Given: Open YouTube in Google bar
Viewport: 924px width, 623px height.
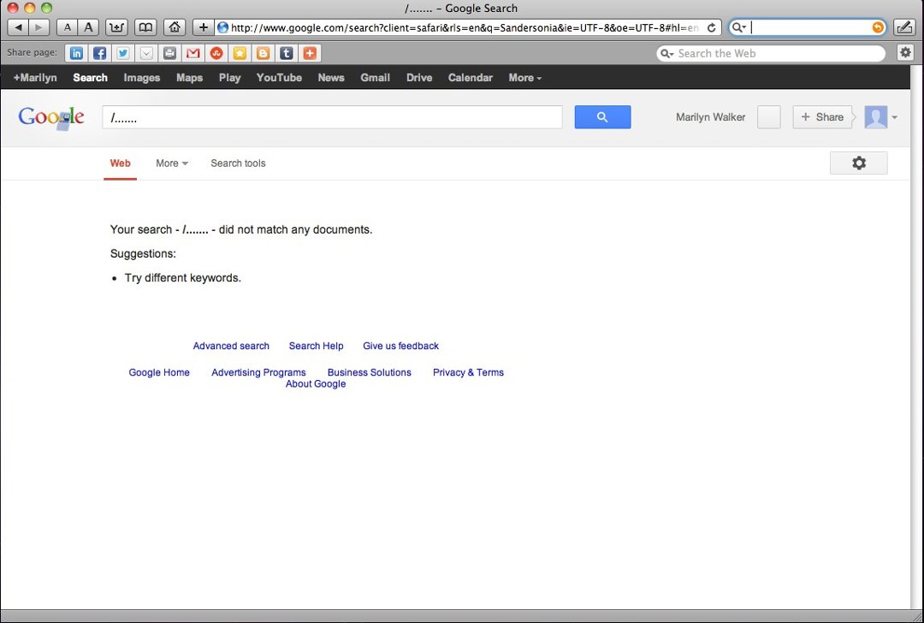Looking at the screenshot, I should pos(279,77).
